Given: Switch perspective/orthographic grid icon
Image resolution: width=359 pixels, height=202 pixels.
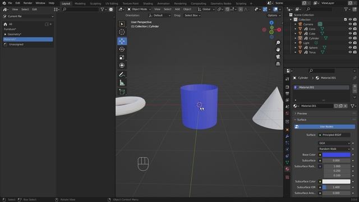Looking at the screenshot, I should 278,64.
